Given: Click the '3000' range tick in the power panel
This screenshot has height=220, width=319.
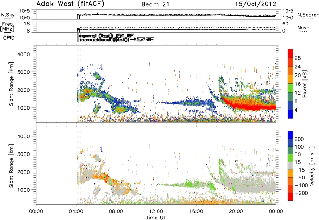Looking at the screenshot, I should click(23, 72).
